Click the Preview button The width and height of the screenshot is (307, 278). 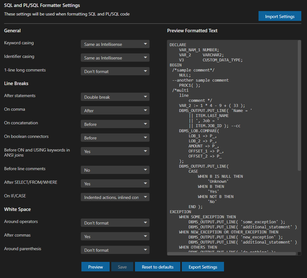tap(95, 267)
